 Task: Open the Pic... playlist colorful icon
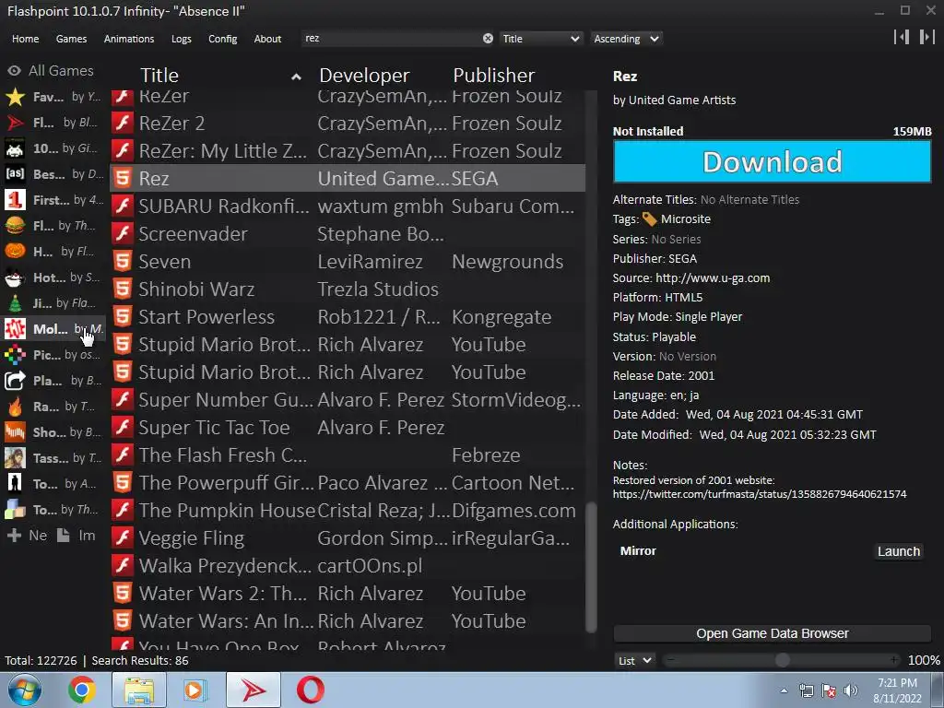15,355
